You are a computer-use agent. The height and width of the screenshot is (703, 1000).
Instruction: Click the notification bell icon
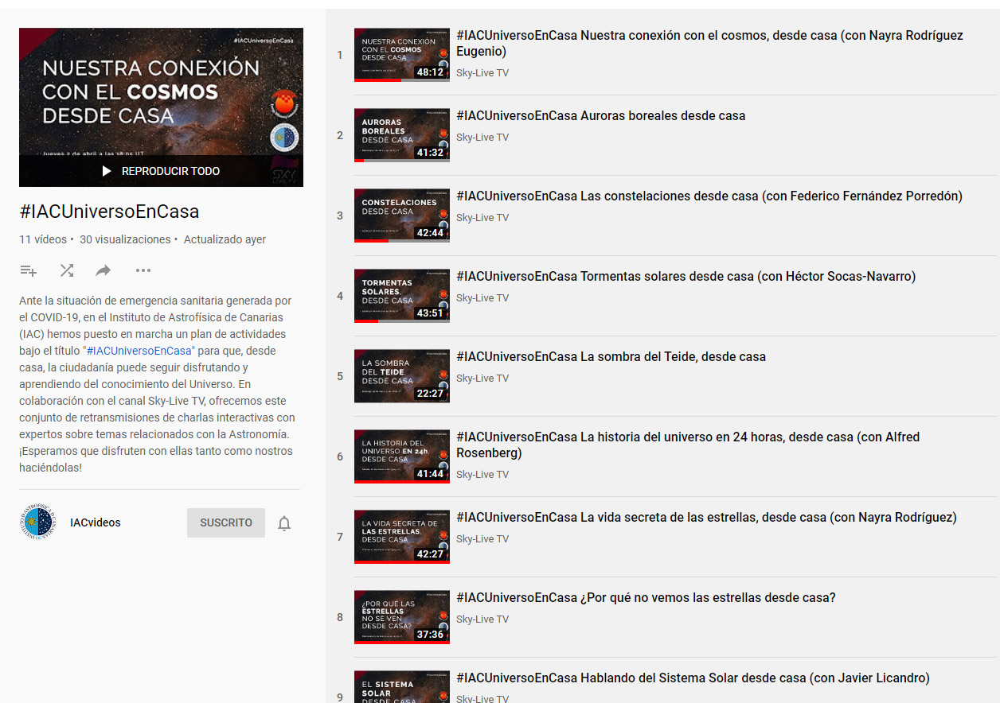click(x=284, y=522)
